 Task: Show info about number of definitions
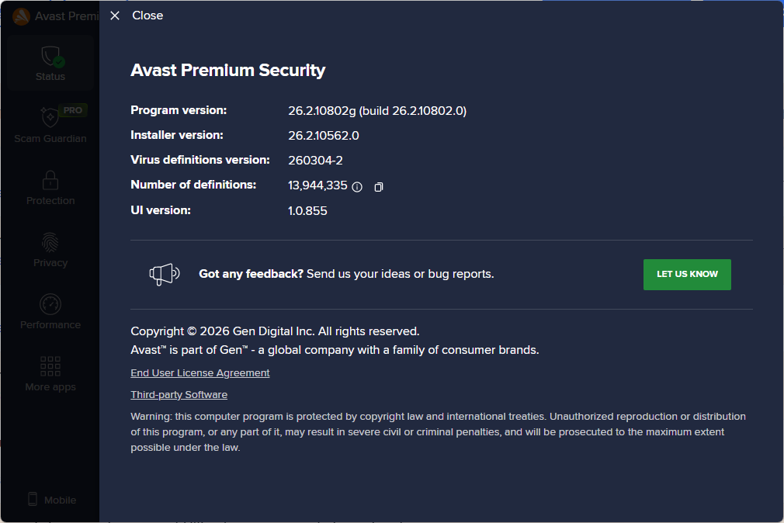click(x=357, y=186)
